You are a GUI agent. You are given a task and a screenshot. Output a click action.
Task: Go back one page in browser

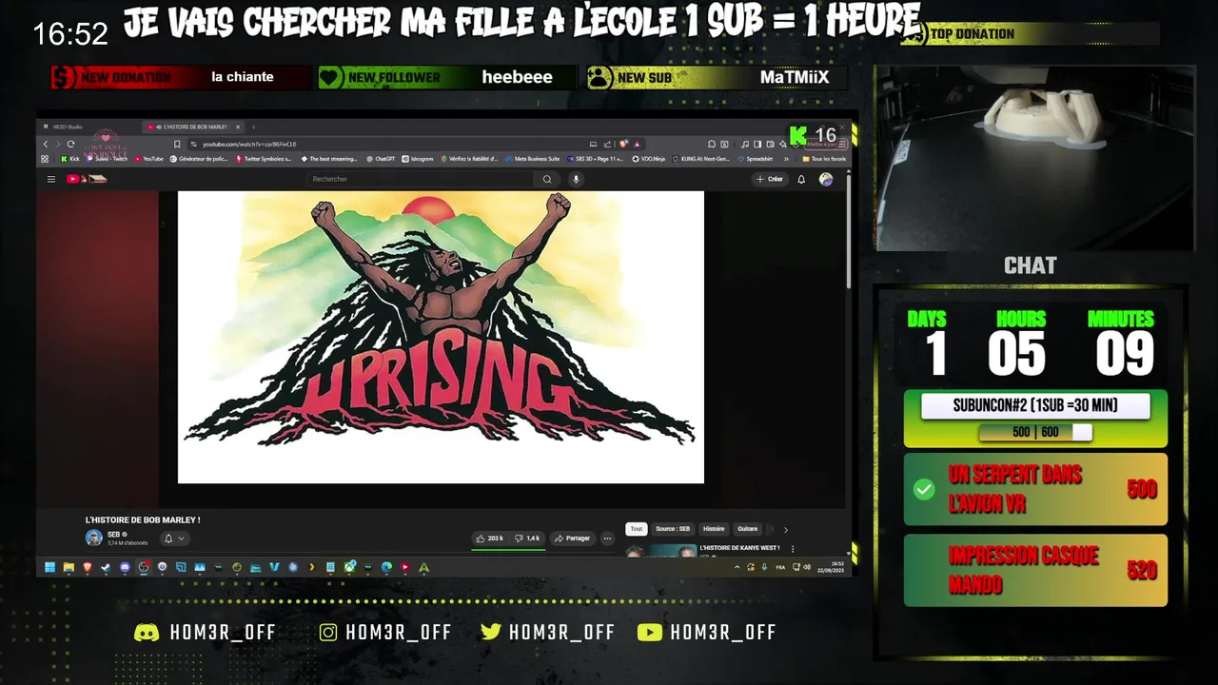[x=46, y=144]
